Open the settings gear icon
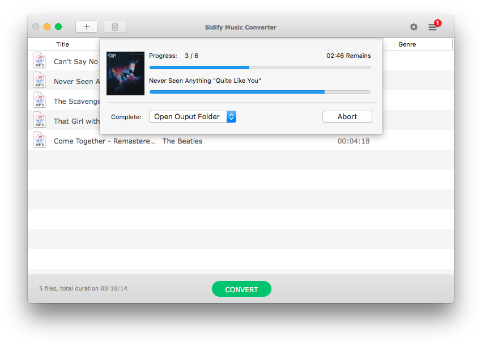Image resolution: width=481 pixels, height=345 pixels. pyautogui.click(x=414, y=27)
